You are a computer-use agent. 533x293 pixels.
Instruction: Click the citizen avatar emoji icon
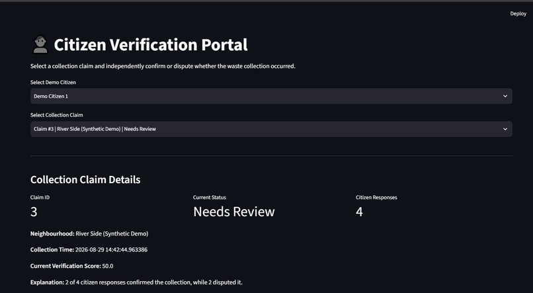point(40,44)
